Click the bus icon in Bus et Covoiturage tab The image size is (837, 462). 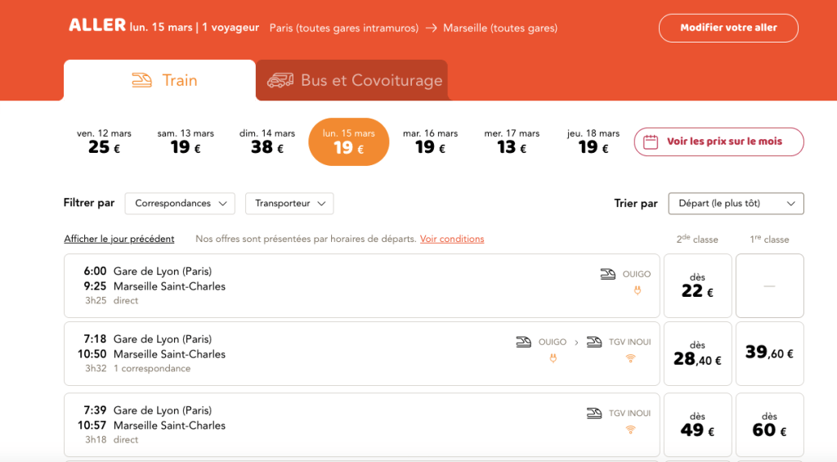tap(280, 80)
